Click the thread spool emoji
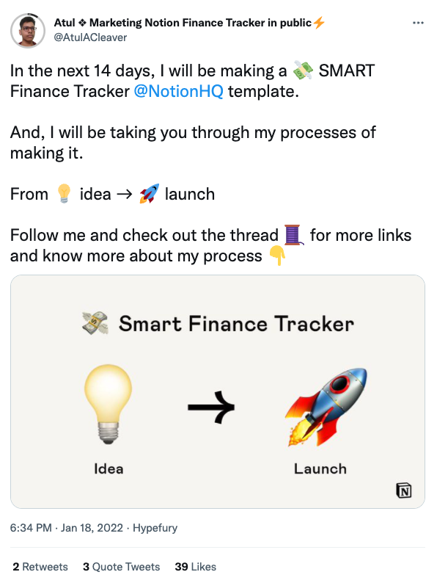The height and width of the screenshot is (583, 437). tap(294, 235)
